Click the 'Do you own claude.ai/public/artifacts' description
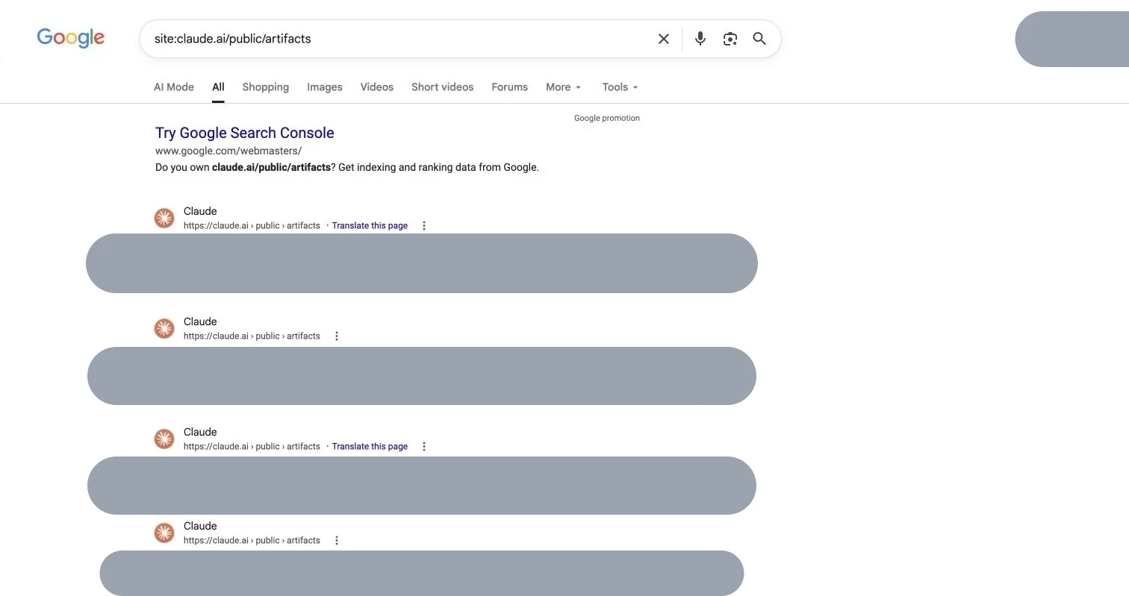Image resolution: width=1129 pixels, height=596 pixels. click(347, 167)
